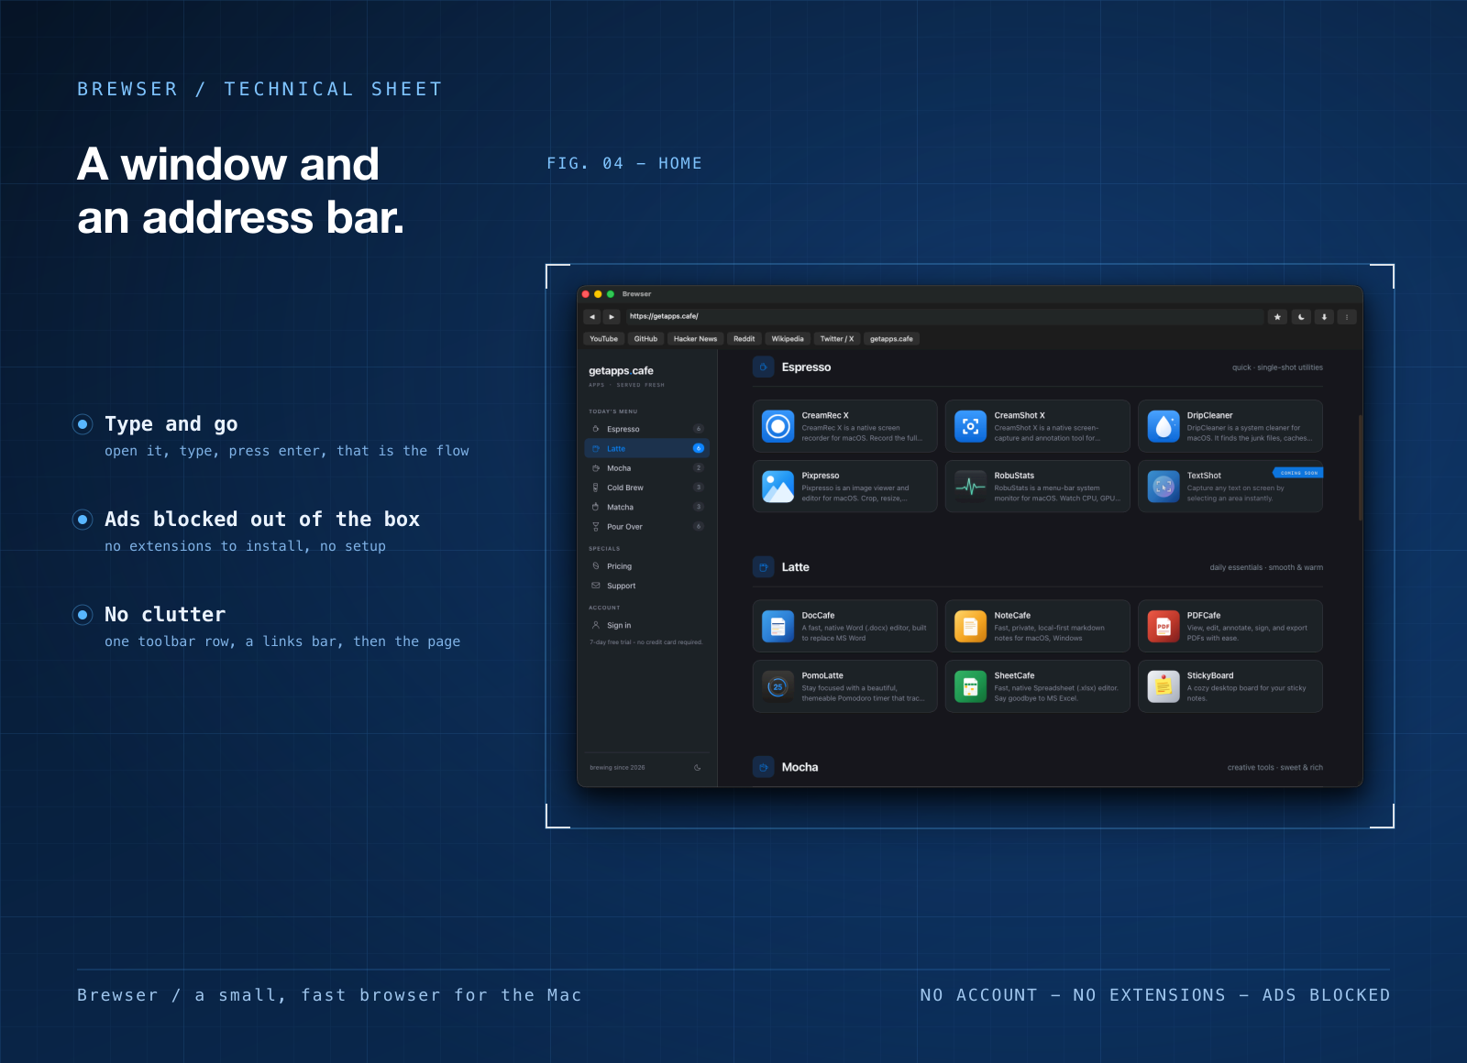Click Sign in under Account
The width and height of the screenshot is (1467, 1063).
[647, 625]
